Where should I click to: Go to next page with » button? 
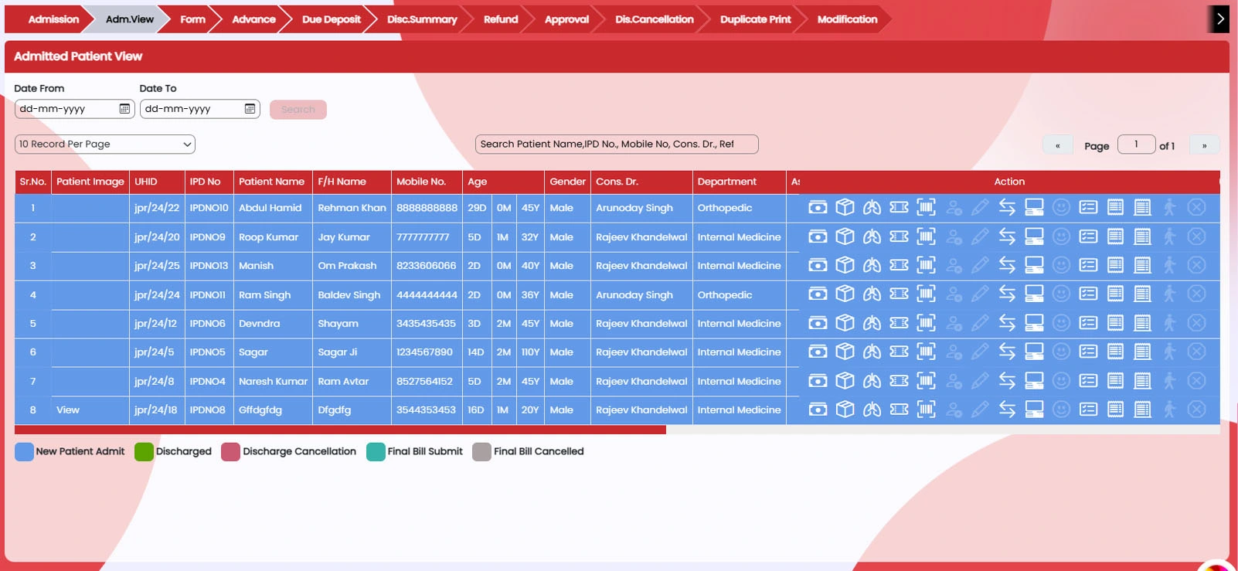point(1204,145)
